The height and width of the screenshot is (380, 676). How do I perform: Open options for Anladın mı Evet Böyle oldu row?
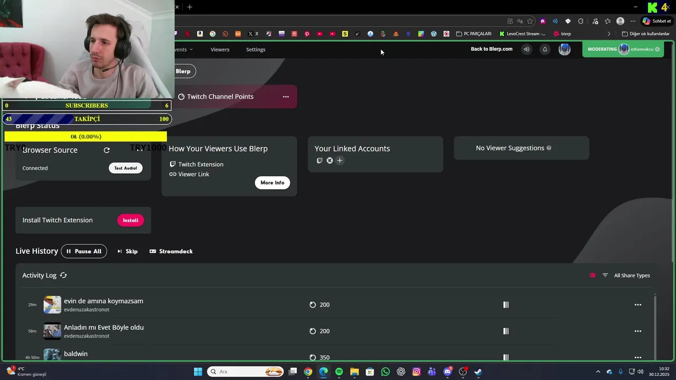[638, 331]
